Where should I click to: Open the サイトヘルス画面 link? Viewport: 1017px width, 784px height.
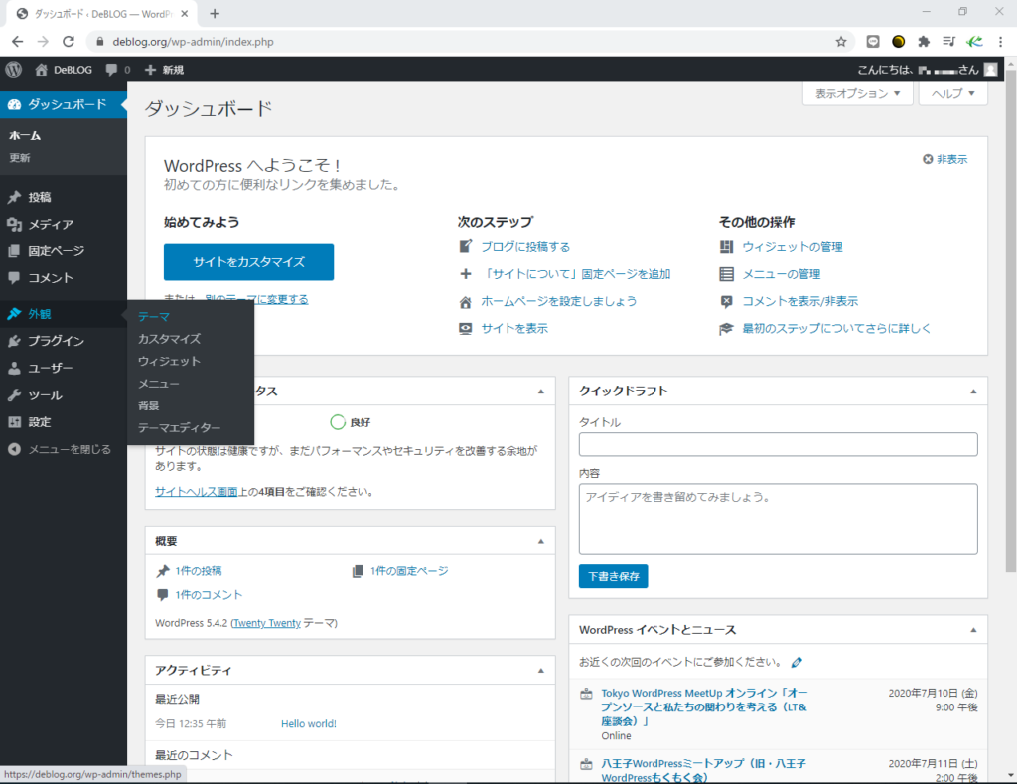point(197,492)
